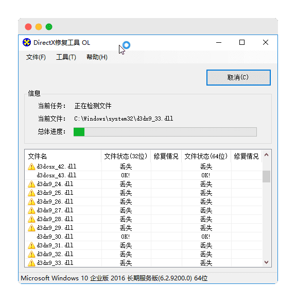The height and width of the screenshot is (302, 296).
Task: Select the d3dx9_30.dll row
Action: click(144, 237)
